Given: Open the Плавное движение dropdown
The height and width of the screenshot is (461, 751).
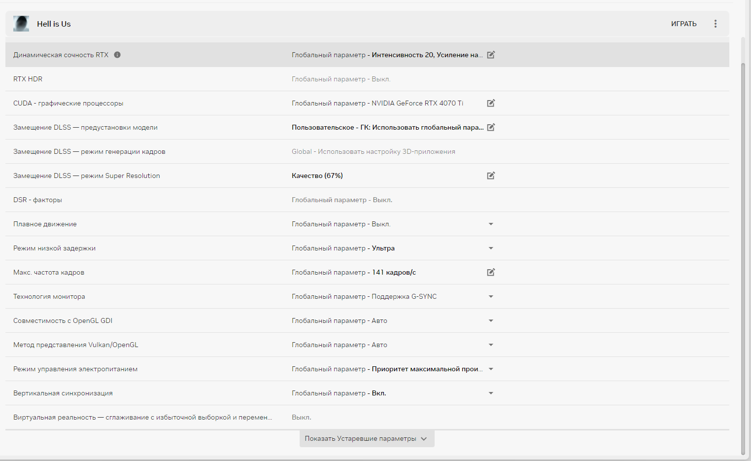Looking at the screenshot, I should pos(491,224).
